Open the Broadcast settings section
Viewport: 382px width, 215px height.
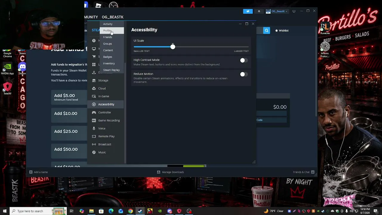tap(106, 144)
